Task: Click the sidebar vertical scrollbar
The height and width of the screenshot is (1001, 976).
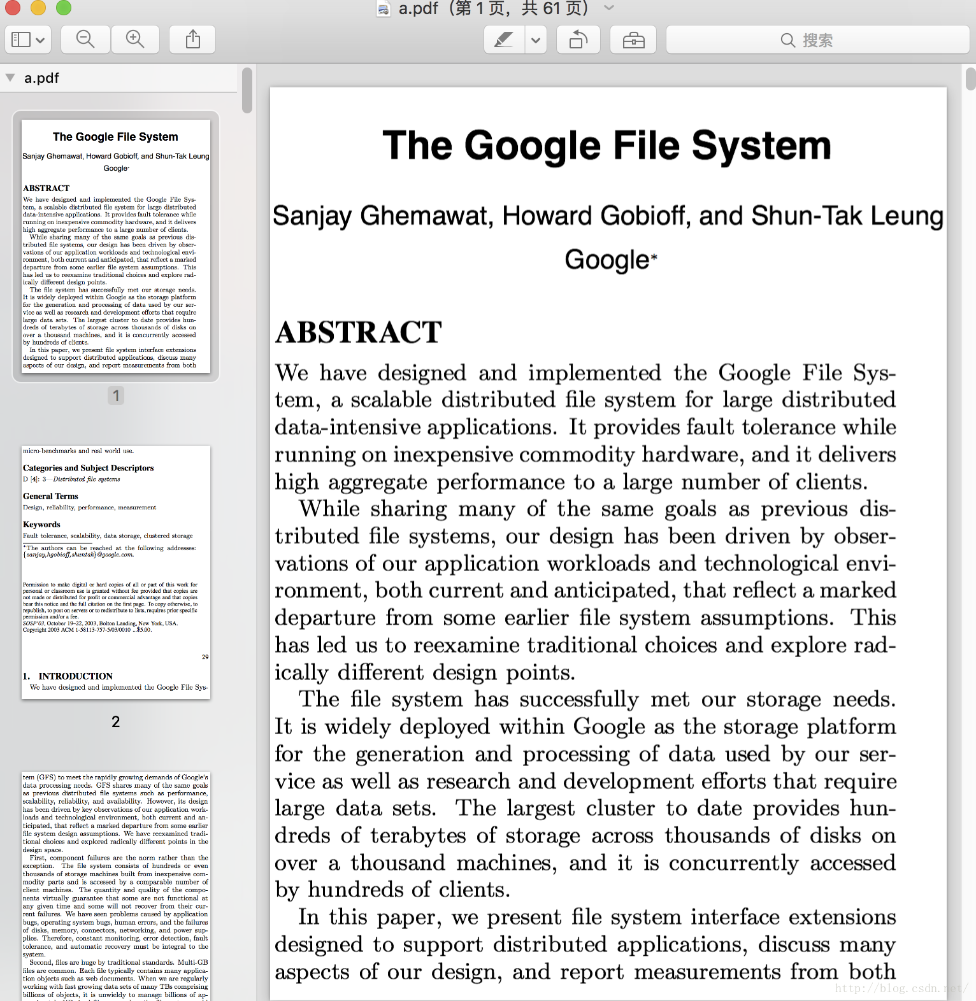Action: 247,90
